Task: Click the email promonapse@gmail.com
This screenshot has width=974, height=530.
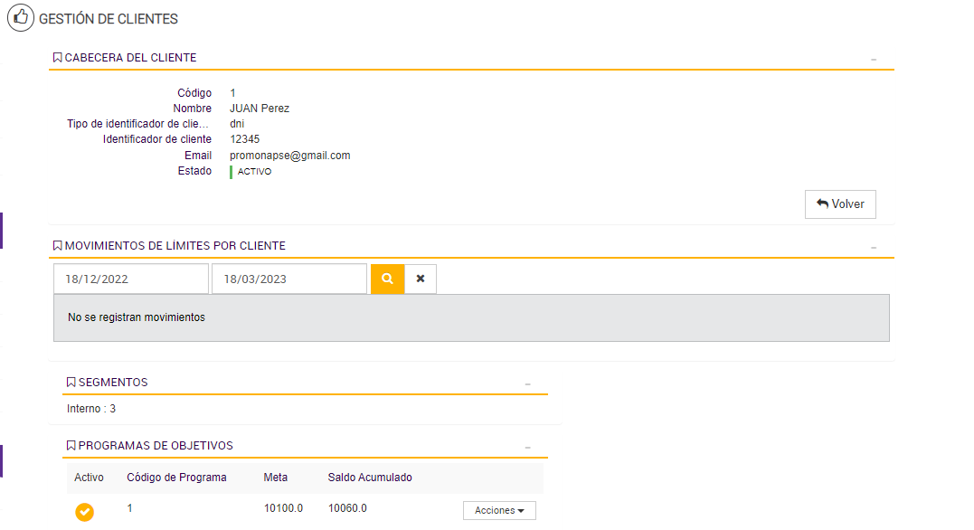Action: (289, 156)
